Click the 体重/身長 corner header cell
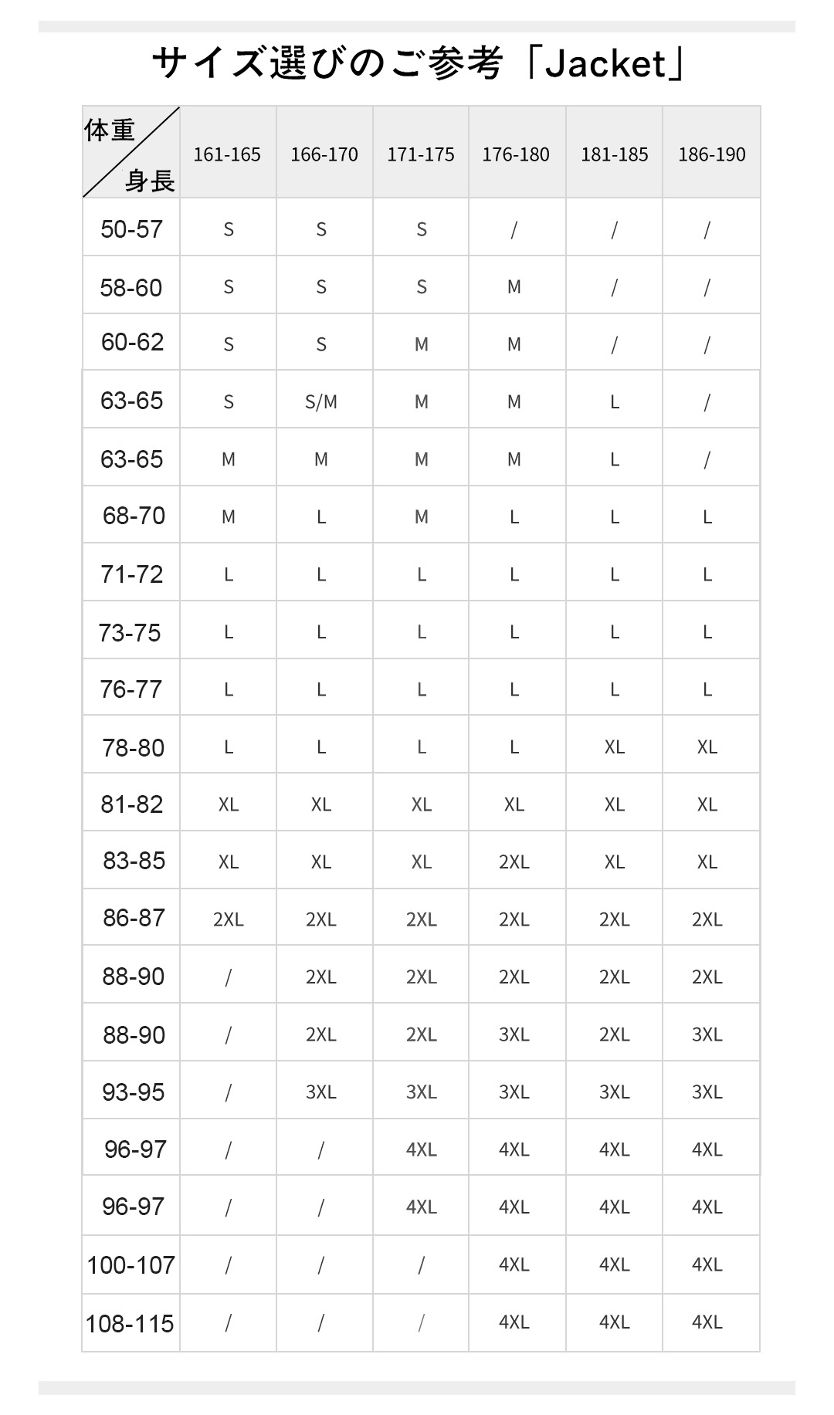The width and height of the screenshot is (834, 1415). tap(131, 153)
